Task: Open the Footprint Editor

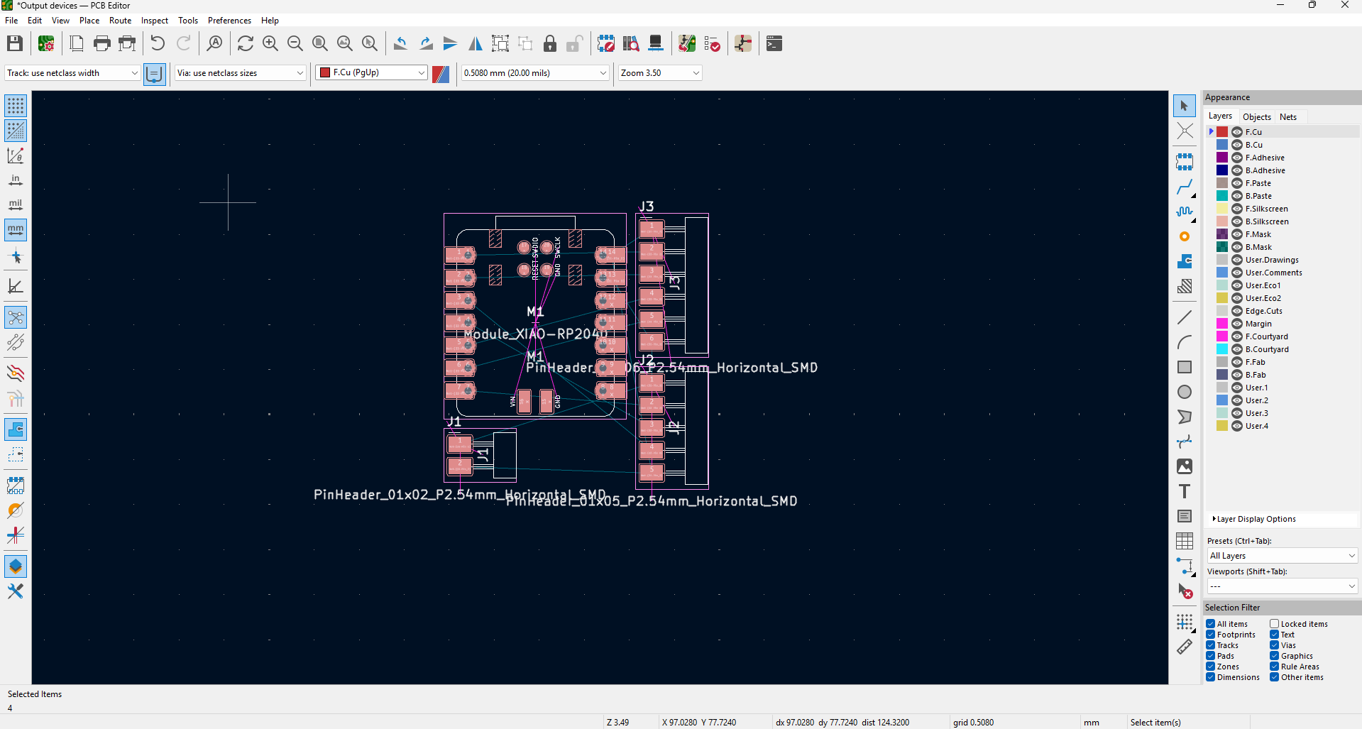Action: point(606,44)
